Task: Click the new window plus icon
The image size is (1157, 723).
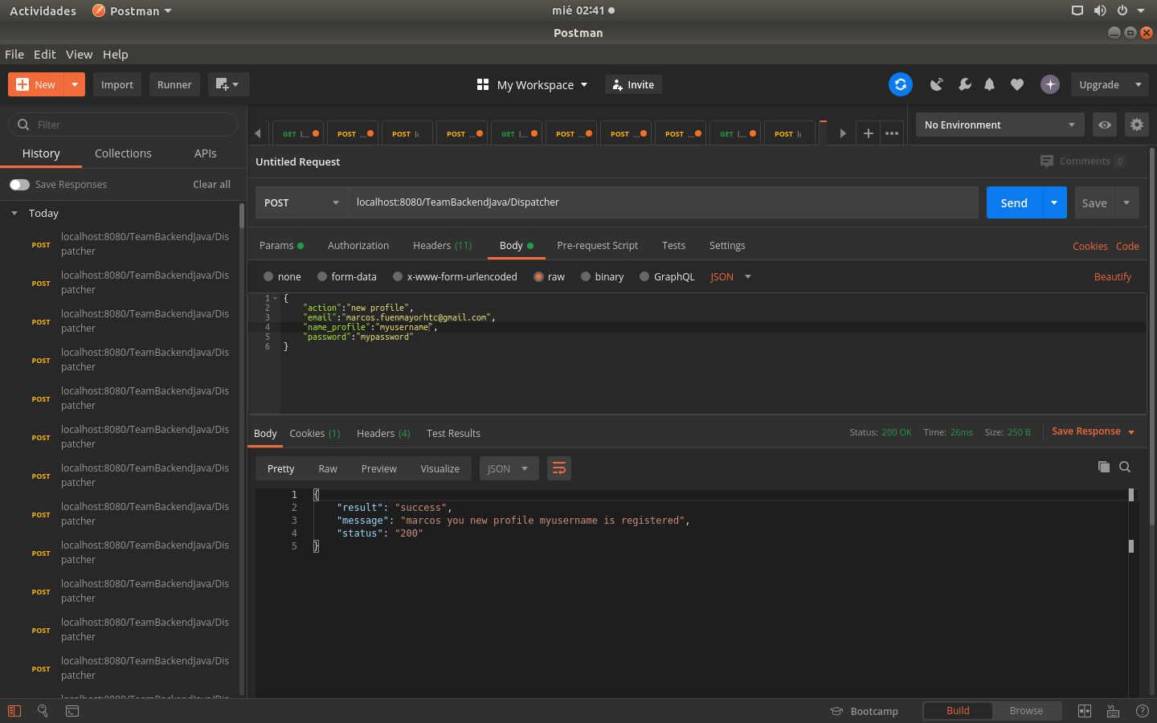Action: click(228, 84)
